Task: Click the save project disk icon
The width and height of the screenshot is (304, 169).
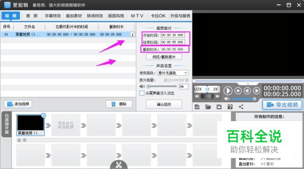Action: point(219,107)
